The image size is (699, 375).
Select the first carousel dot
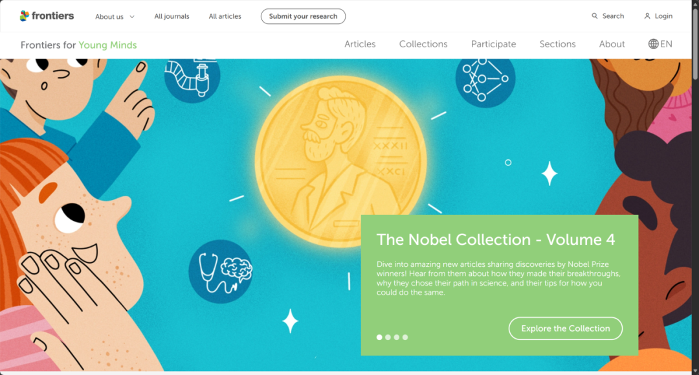tap(379, 337)
